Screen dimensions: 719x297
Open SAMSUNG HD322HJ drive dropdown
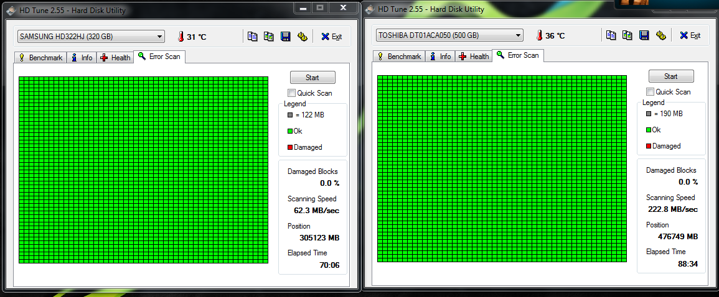pyautogui.click(x=91, y=37)
